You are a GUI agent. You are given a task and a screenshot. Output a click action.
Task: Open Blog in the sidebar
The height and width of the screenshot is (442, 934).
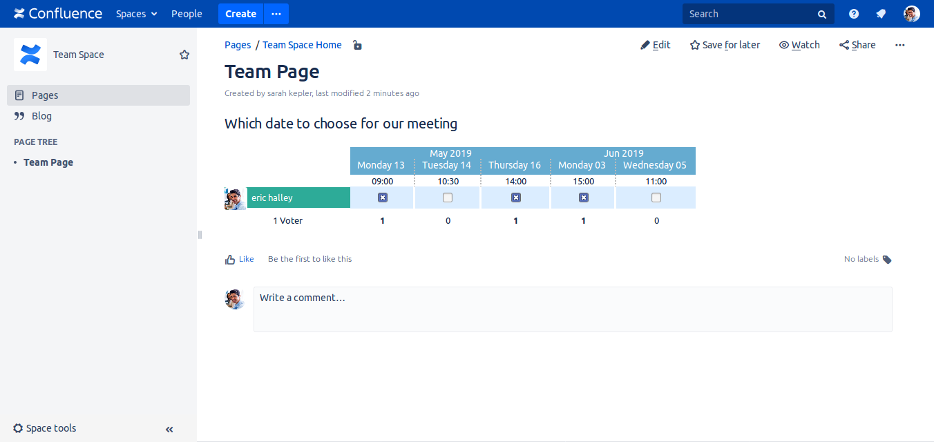[x=41, y=116]
